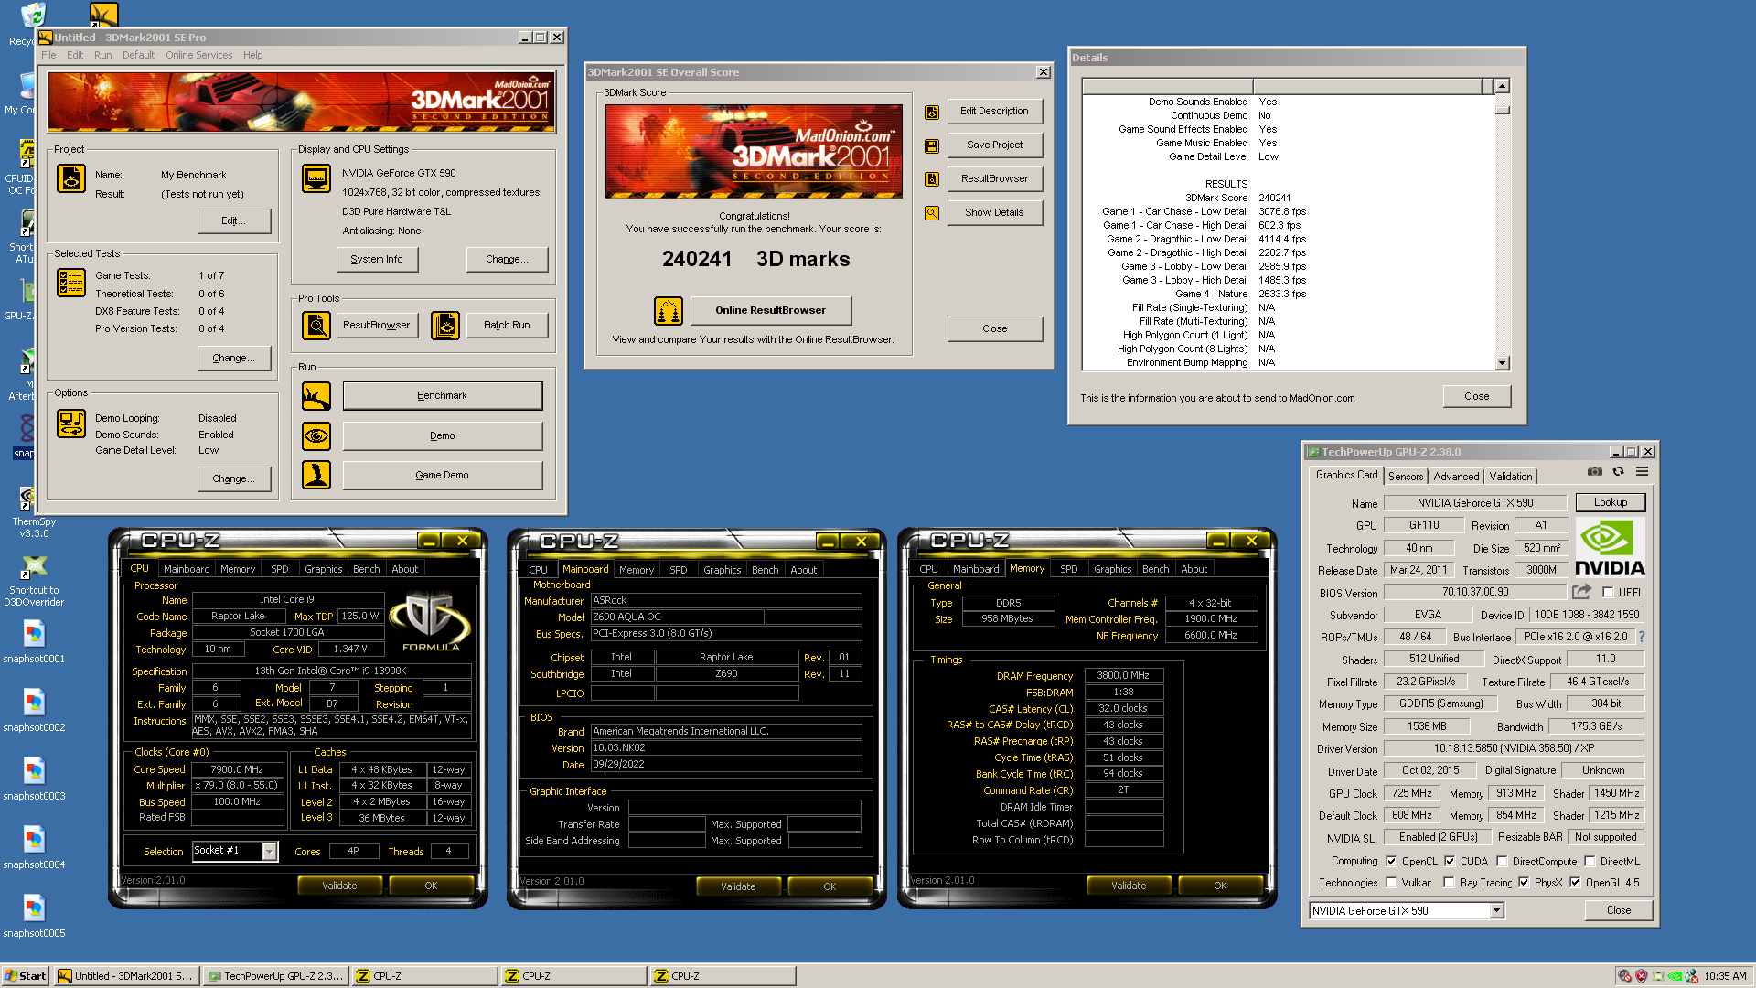Click the Details list scroll up arrow
Image resolution: width=1756 pixels, height=988 pixels.
(x=1502, y=86)
